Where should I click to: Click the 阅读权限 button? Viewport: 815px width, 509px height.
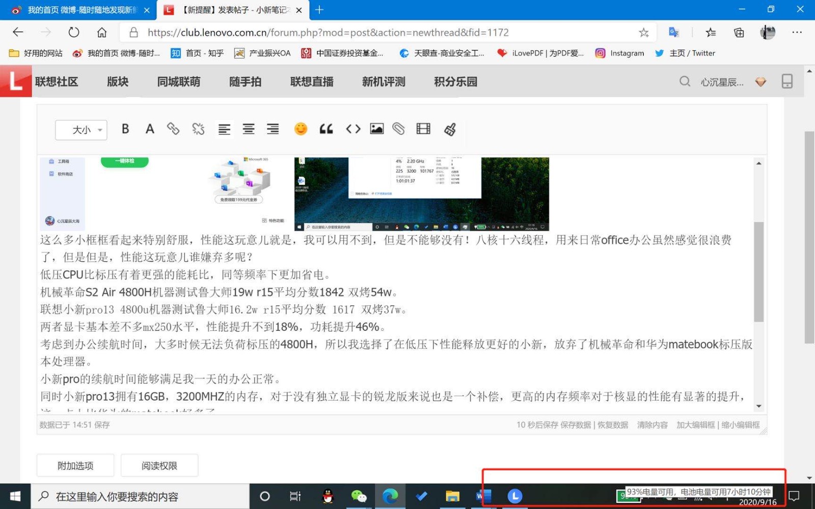click(159, 465)
